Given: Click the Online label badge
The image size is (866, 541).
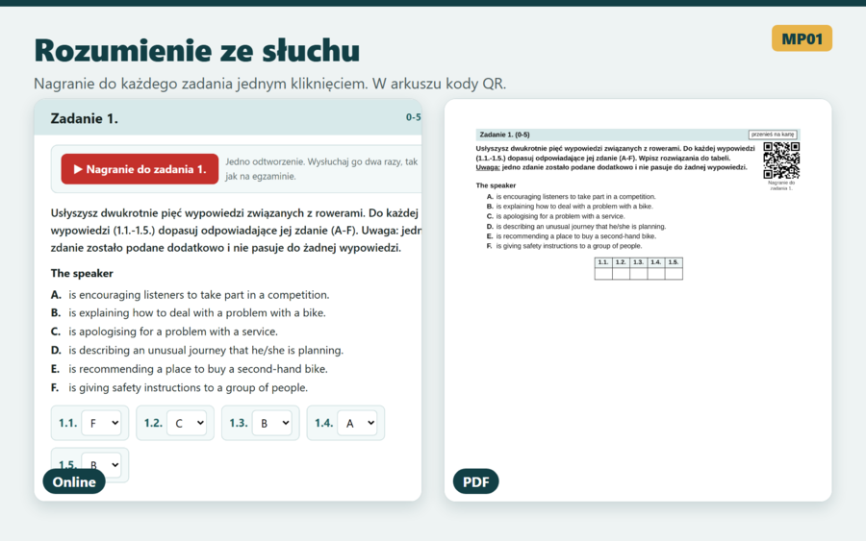Looking at the screenshot, I should 74,482.
